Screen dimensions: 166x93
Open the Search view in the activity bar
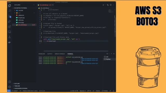click(10, 11)
